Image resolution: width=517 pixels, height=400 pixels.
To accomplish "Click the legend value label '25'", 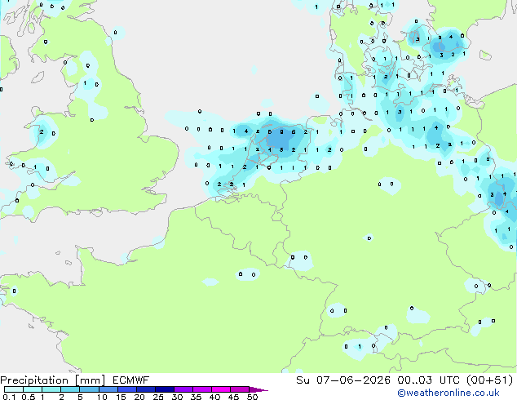I will click(158, 397).
